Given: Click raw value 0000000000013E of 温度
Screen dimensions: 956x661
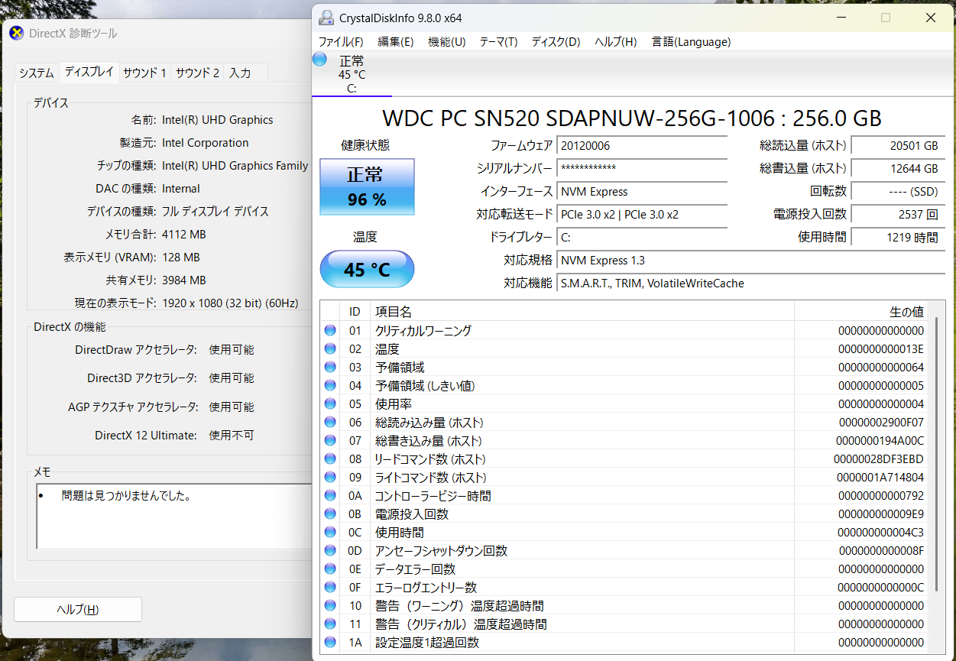Looking at the screenshot, I should 881,349.
